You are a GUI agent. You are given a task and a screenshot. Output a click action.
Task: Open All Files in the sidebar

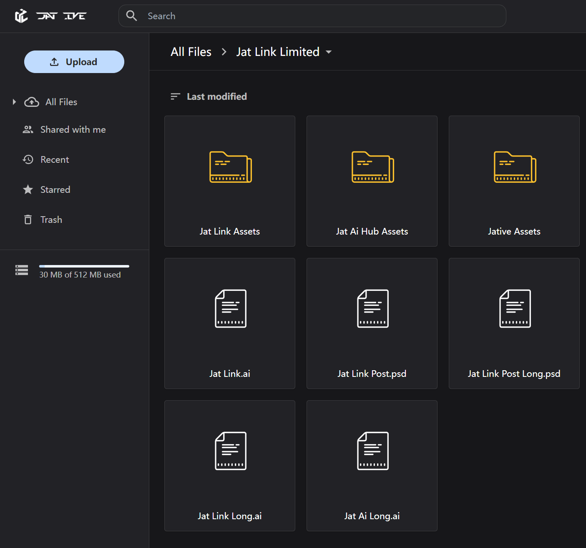61,102
